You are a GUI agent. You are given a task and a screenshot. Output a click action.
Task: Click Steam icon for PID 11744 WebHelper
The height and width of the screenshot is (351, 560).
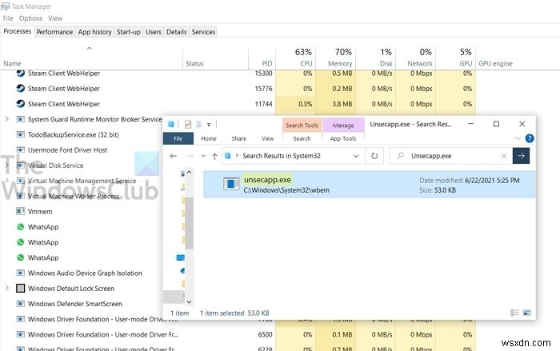point(20,104)
